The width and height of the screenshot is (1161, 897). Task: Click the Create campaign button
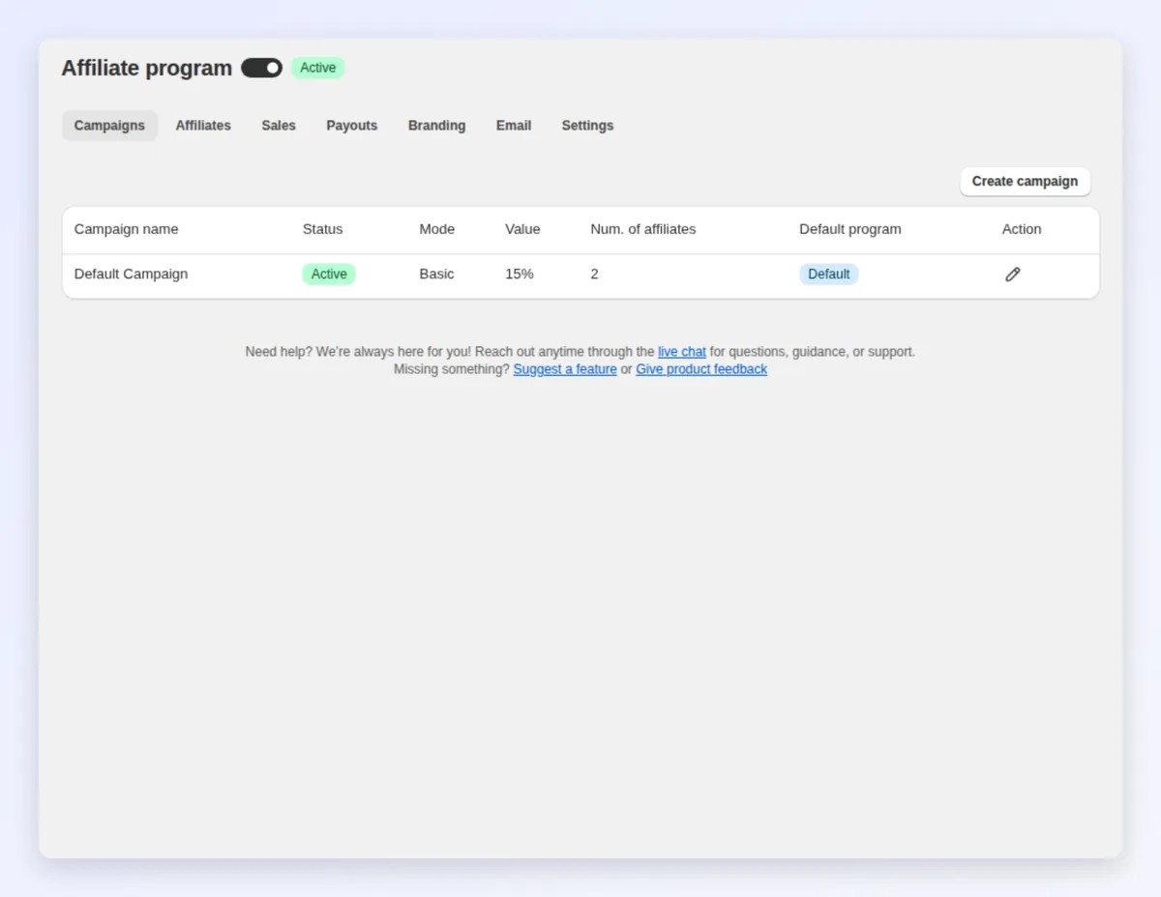[1025, 181]
